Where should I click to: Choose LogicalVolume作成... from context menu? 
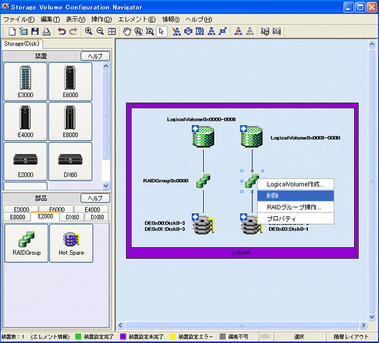[296, 184]
